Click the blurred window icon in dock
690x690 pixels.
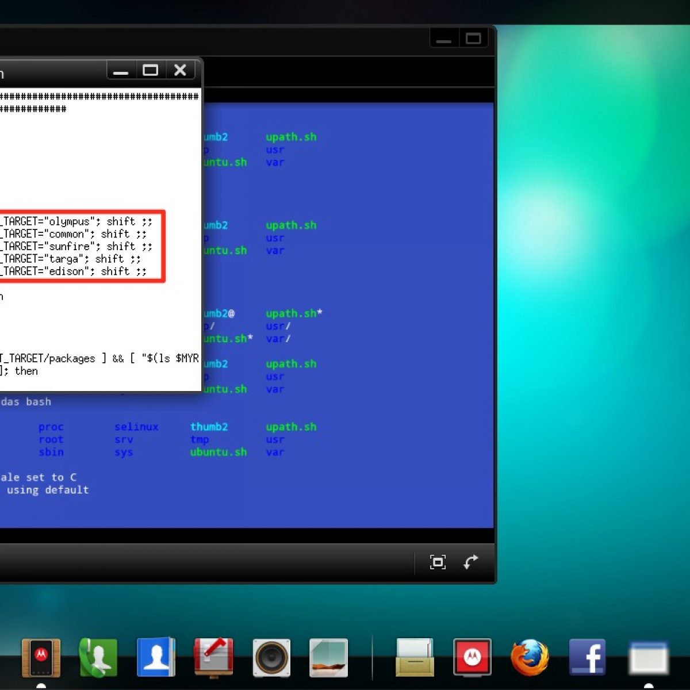(x=648, y=658)
